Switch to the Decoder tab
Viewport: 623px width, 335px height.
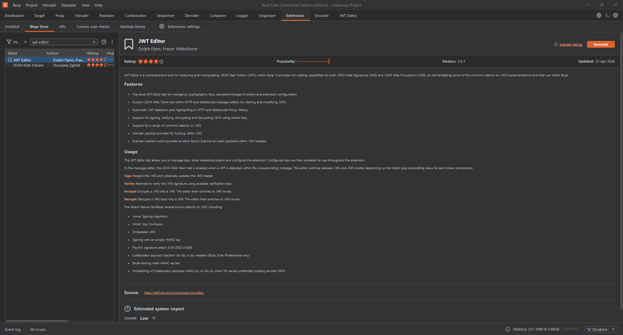point(192,16)
